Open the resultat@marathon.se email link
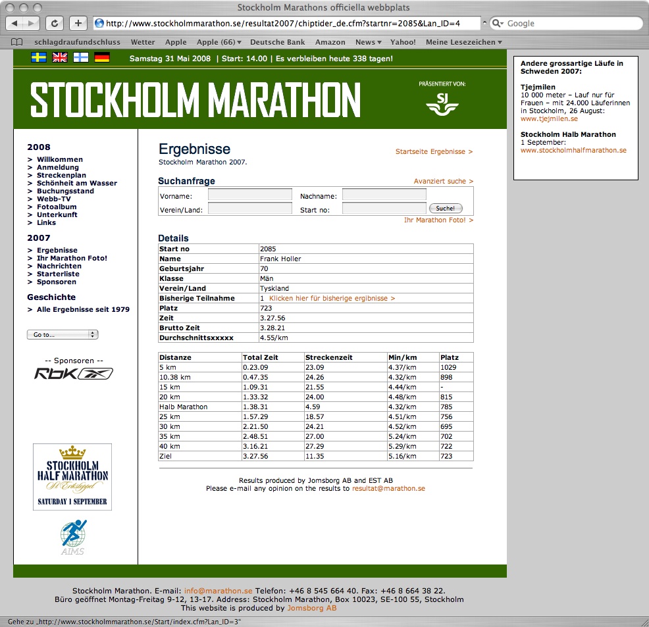The image size is (649, 627). [x=388, y=488]
